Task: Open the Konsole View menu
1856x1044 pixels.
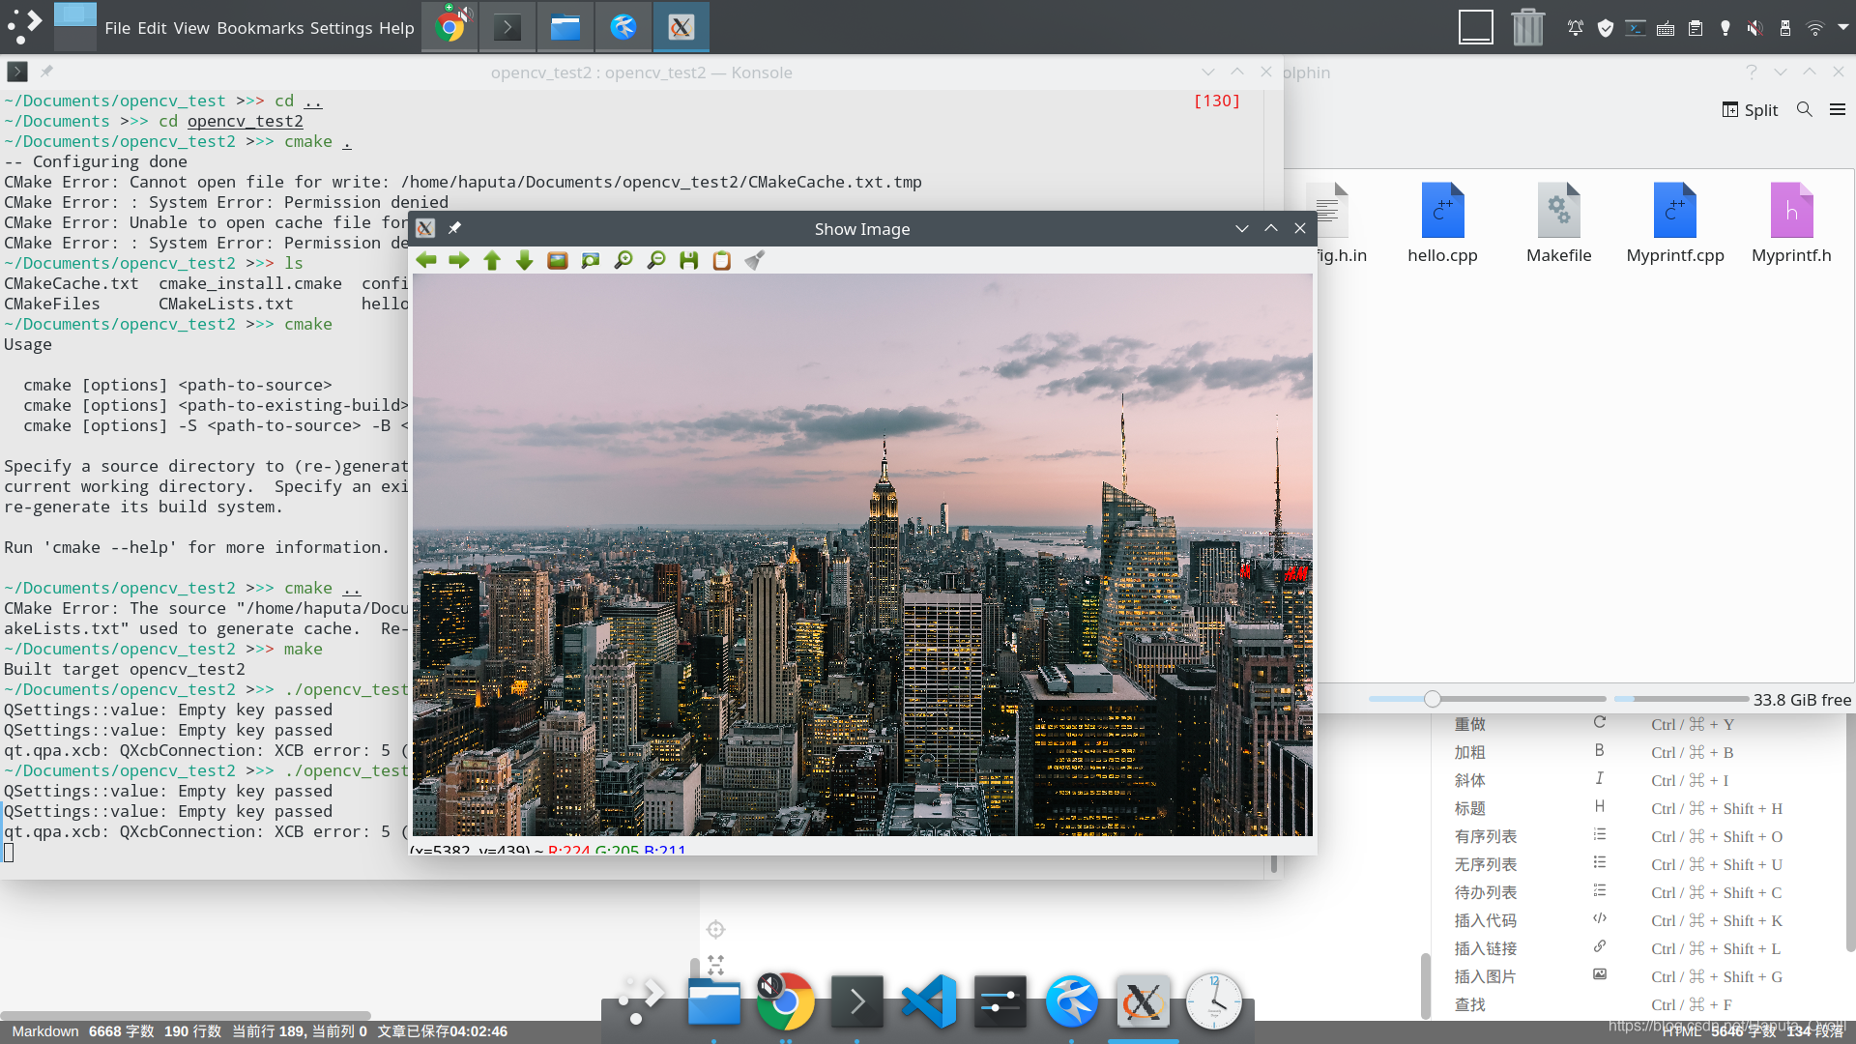Action: [191, 28]
